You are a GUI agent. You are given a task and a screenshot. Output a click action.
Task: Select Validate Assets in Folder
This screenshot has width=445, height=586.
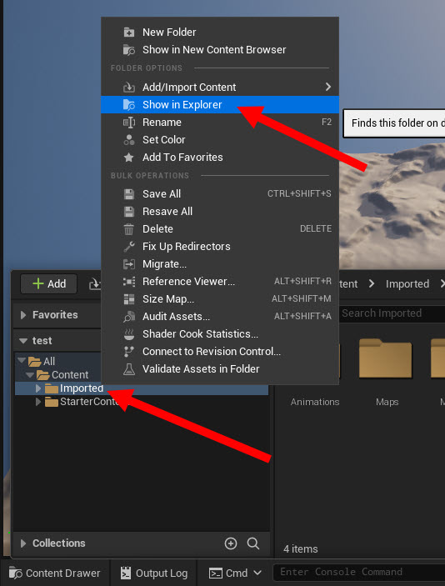[220, 369]
